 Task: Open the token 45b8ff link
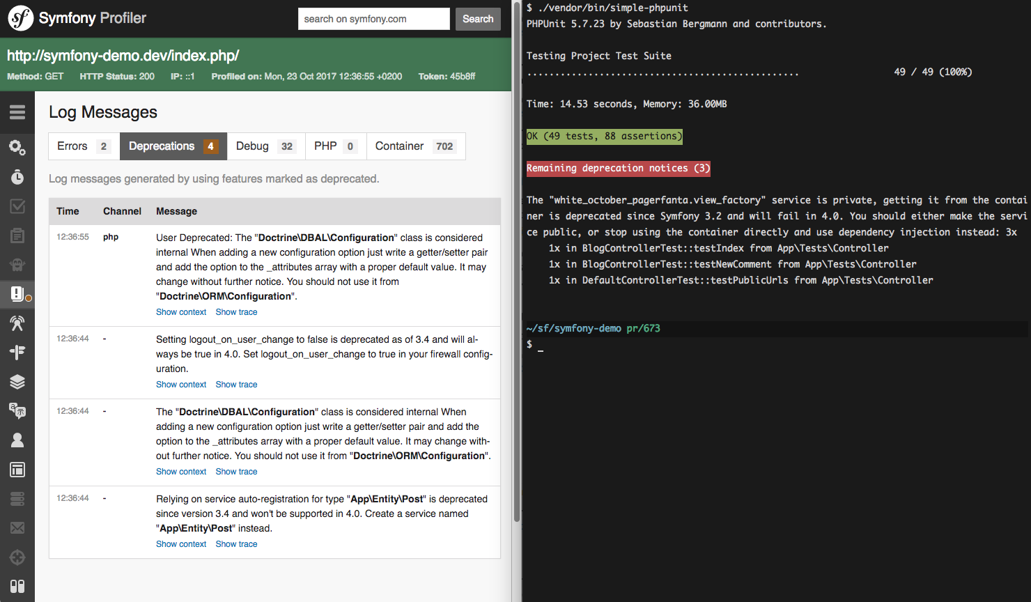(463, 77)
